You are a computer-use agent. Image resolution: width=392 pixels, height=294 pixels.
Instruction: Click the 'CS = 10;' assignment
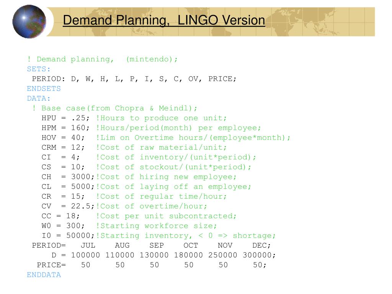click(x=63, y=167)
